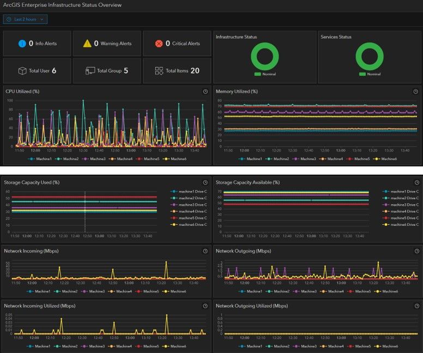Click the 0 Critical Alerts count

pos(168,44)
